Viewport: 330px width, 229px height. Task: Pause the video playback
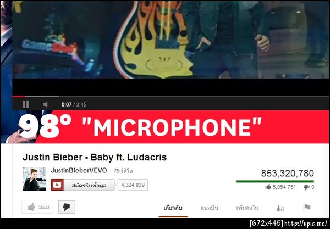tap(26, 104)
